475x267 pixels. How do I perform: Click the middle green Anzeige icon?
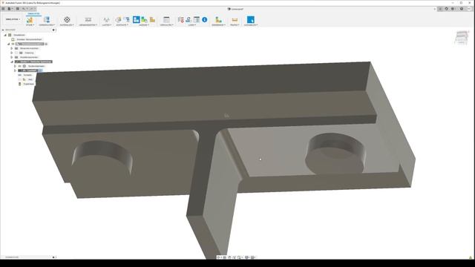(x=144, y=20)
